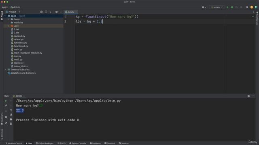Toggle Notifications side panel
This screenshot has height=145, width=259.
click(x=257, y=19)
